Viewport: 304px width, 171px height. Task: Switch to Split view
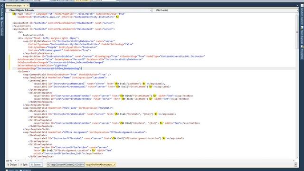click(24, 165)
